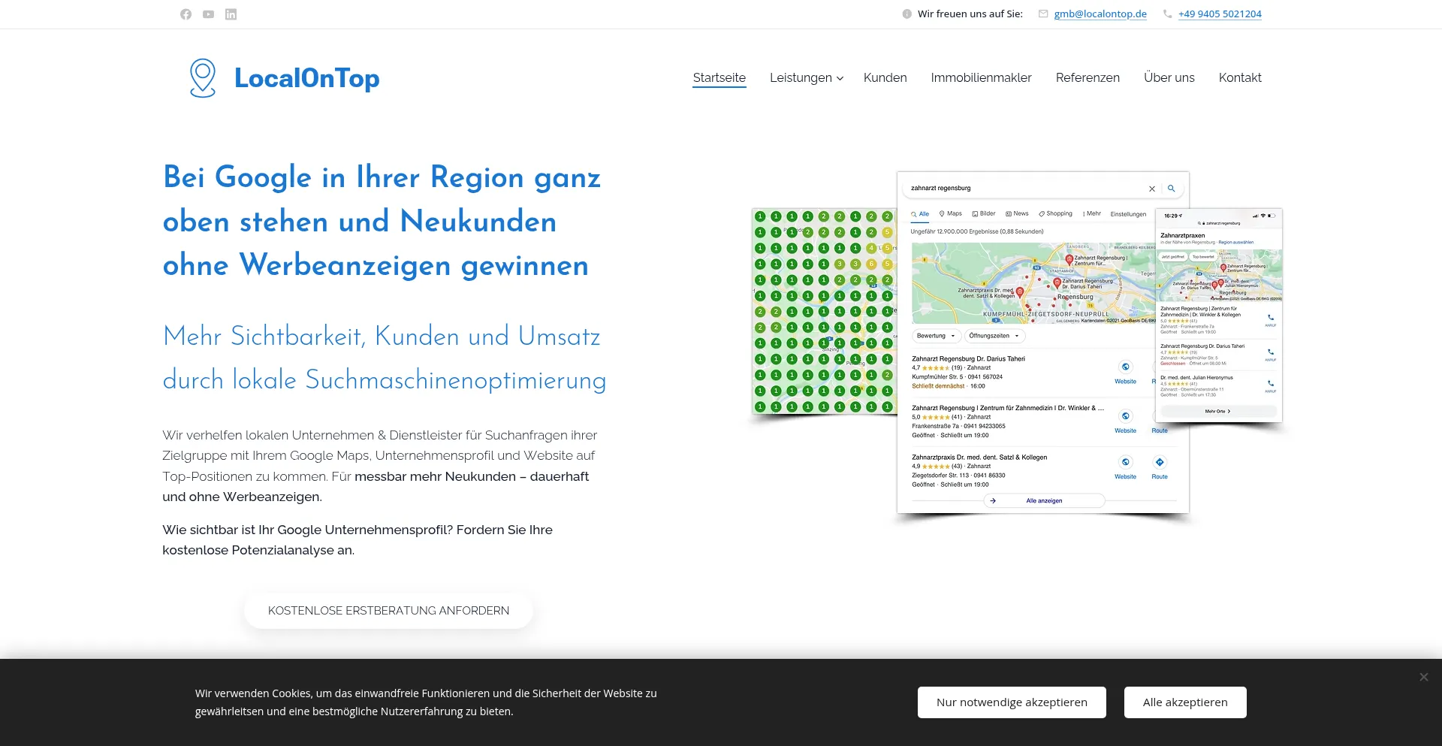Open the Immobilienmakler menu item

(x=981, y=78)
